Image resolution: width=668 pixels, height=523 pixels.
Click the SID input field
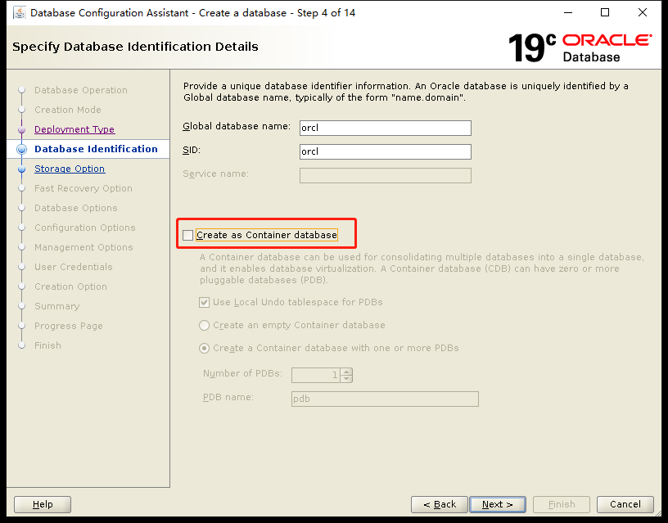point(385,151)
